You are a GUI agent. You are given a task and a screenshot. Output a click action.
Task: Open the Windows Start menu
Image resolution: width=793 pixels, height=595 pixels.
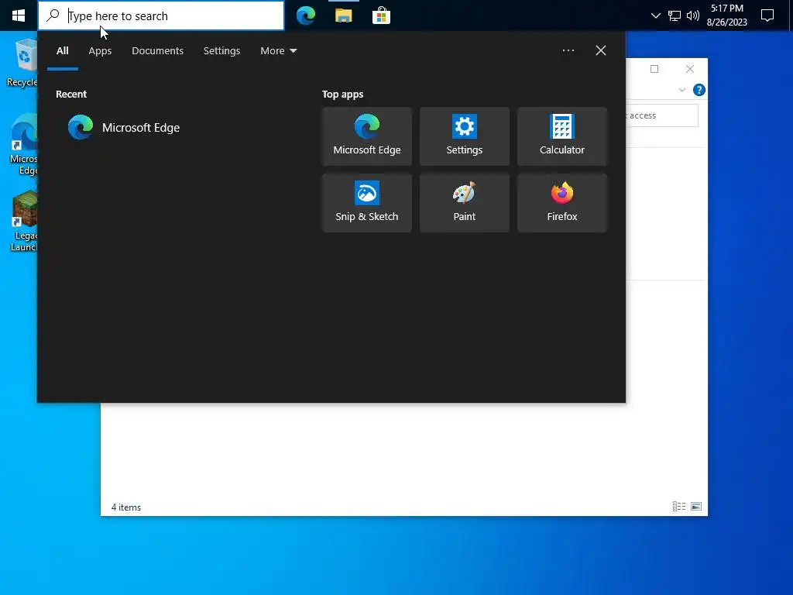pyautogui.click(x=19, y=15)
